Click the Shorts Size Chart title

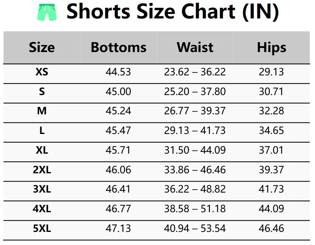click(172, 12)
